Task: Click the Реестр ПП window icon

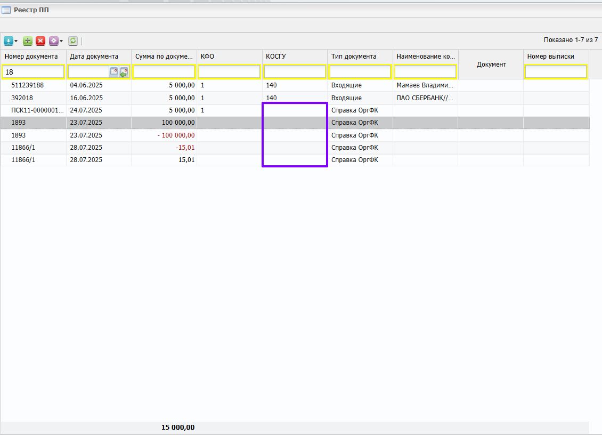Action: point(6,10)
